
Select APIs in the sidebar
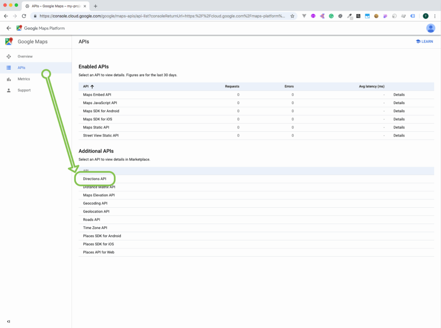point(36,68)
